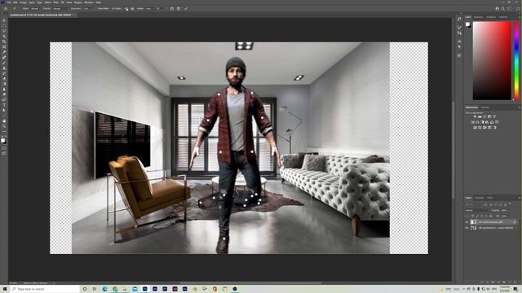Toggle layer filtering switch in Layers panel

[x=510, y=203]
